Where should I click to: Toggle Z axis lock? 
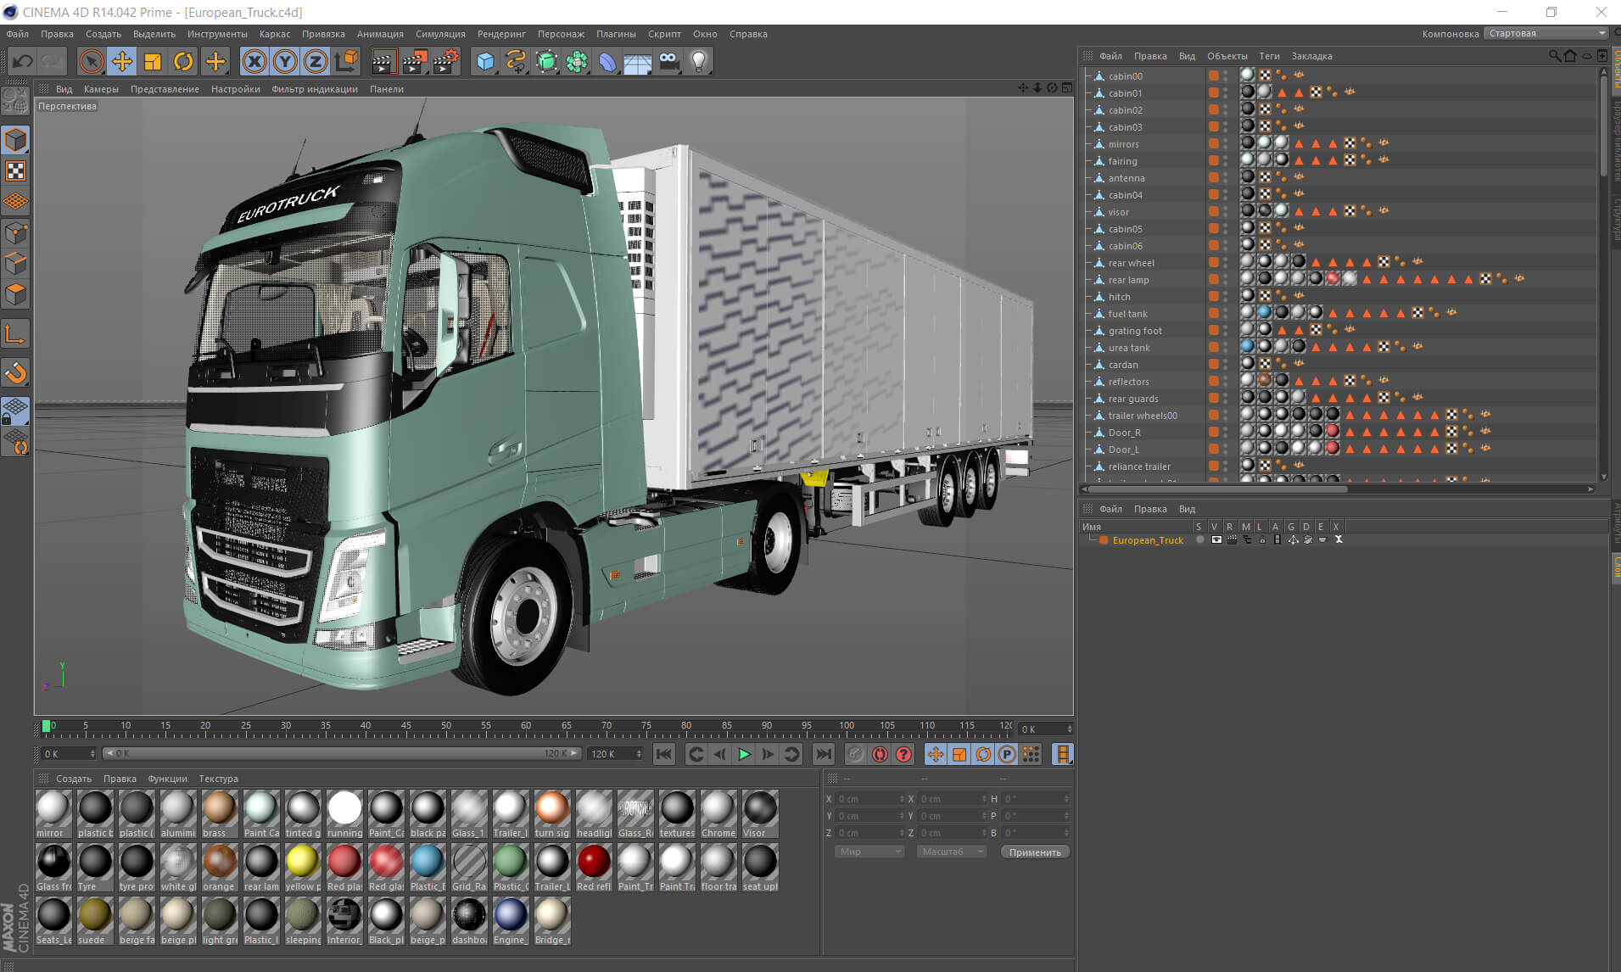point(316,61)
